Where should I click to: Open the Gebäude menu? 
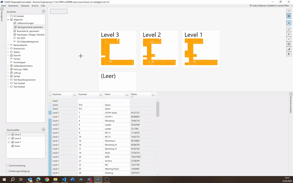[x=25, y=6]
